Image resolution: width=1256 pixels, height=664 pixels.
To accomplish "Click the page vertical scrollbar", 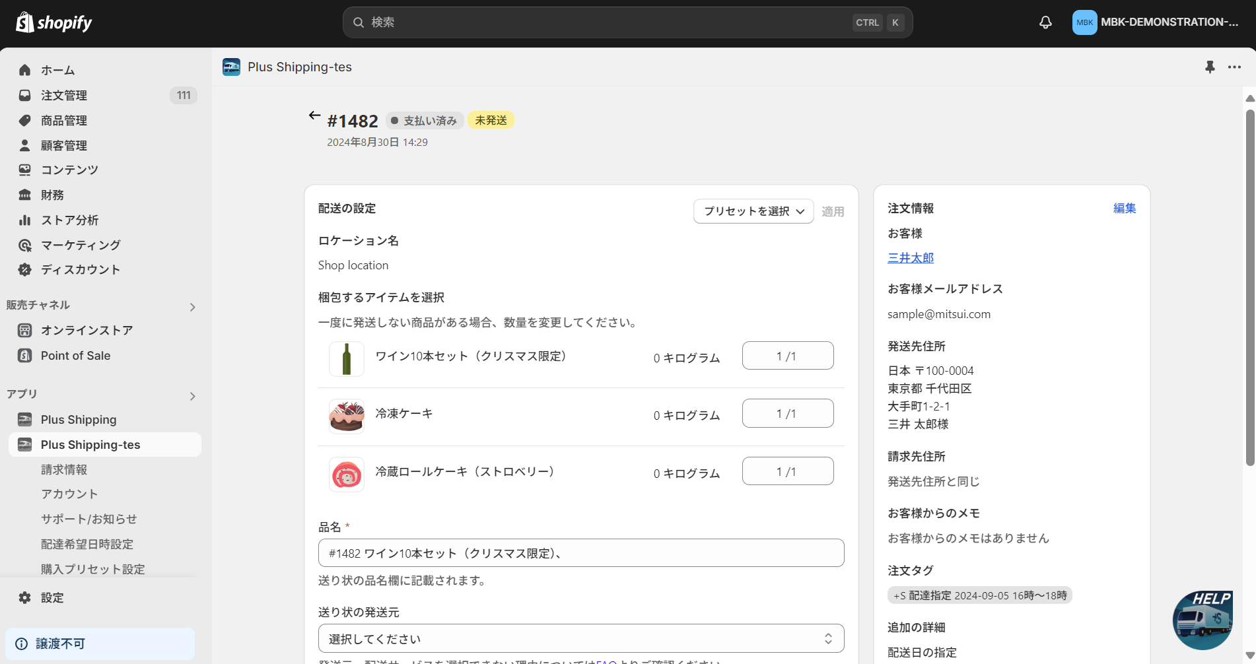I will point(1249,288).
